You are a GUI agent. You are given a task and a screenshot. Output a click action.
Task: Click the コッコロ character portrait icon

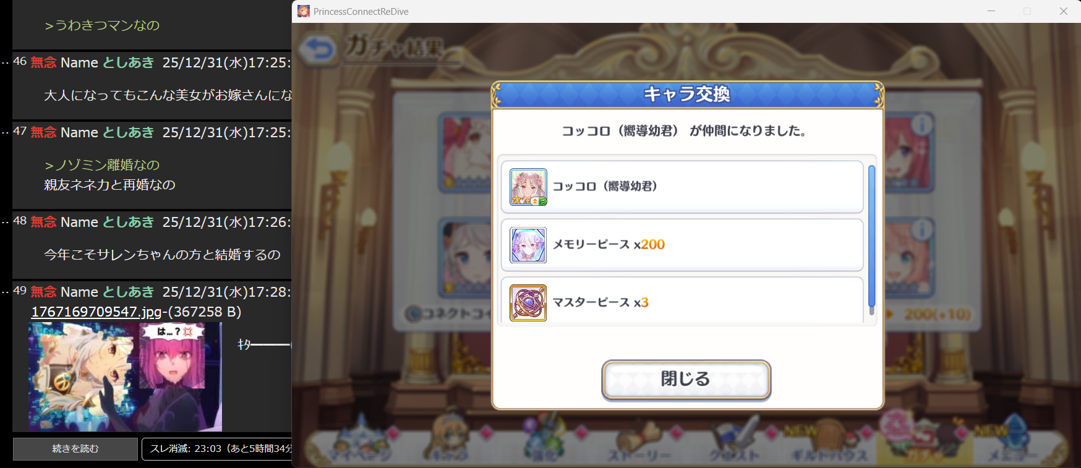pyautogui.click(x=528, y=187)
